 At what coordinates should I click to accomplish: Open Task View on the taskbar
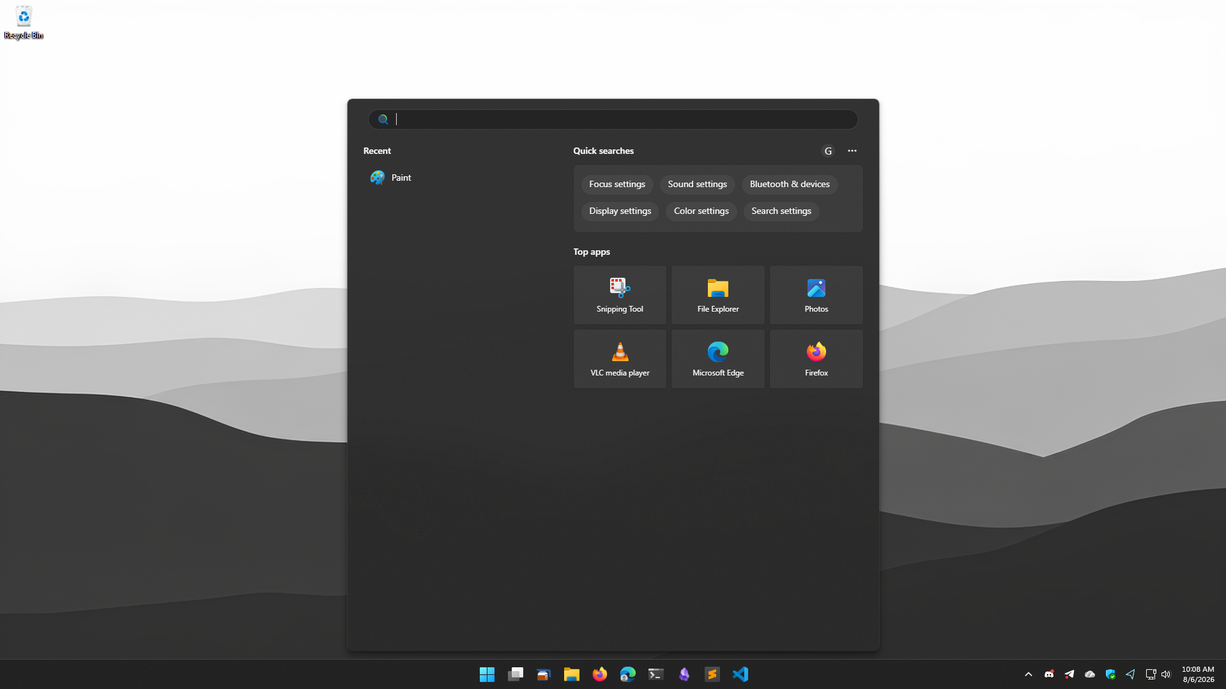click(516, 674)
